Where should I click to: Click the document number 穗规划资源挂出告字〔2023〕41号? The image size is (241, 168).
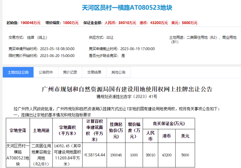127,97
